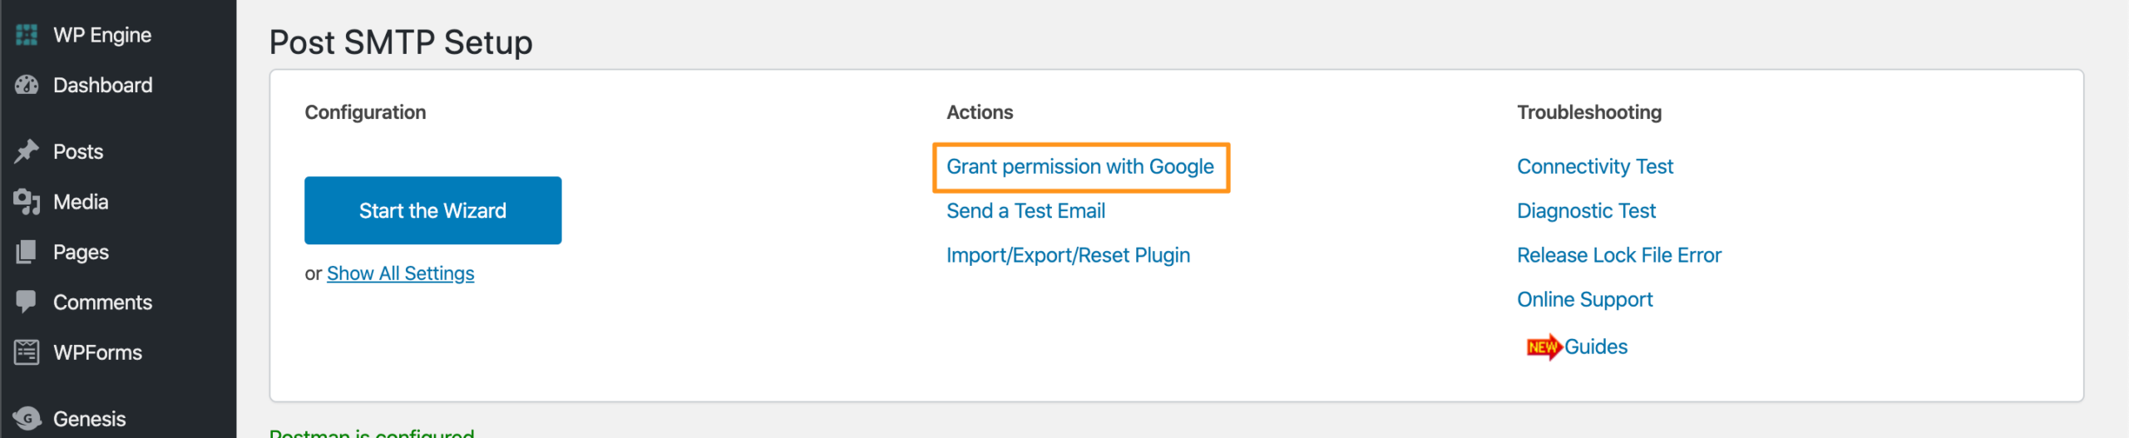Go to the Dashboard menu
The width and height of the screenshot is (2129, 438).
coord(102,85)
